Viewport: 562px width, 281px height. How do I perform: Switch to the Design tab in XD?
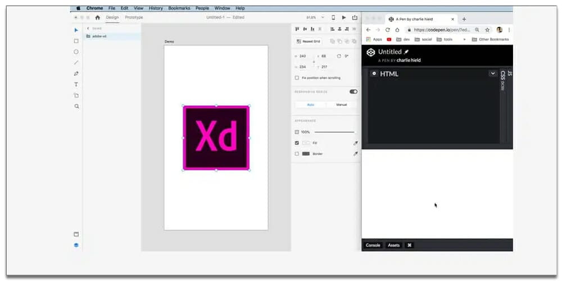[112, 17]
